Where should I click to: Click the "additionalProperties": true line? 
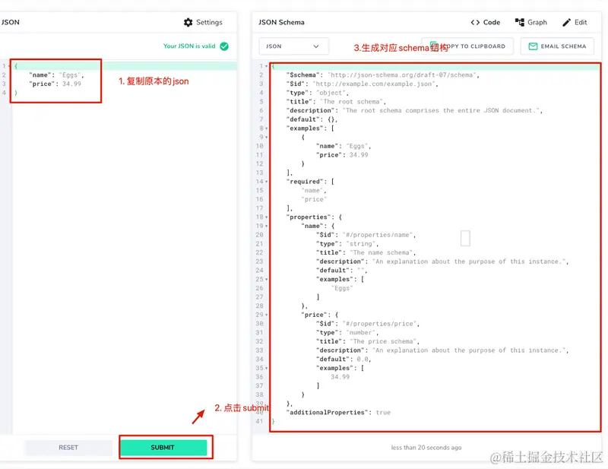coord(338,412)
